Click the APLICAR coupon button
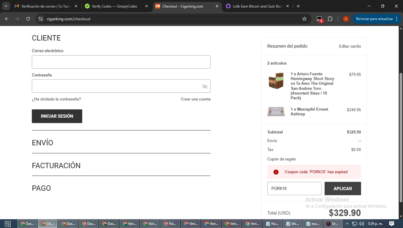 tap(343, 189)
